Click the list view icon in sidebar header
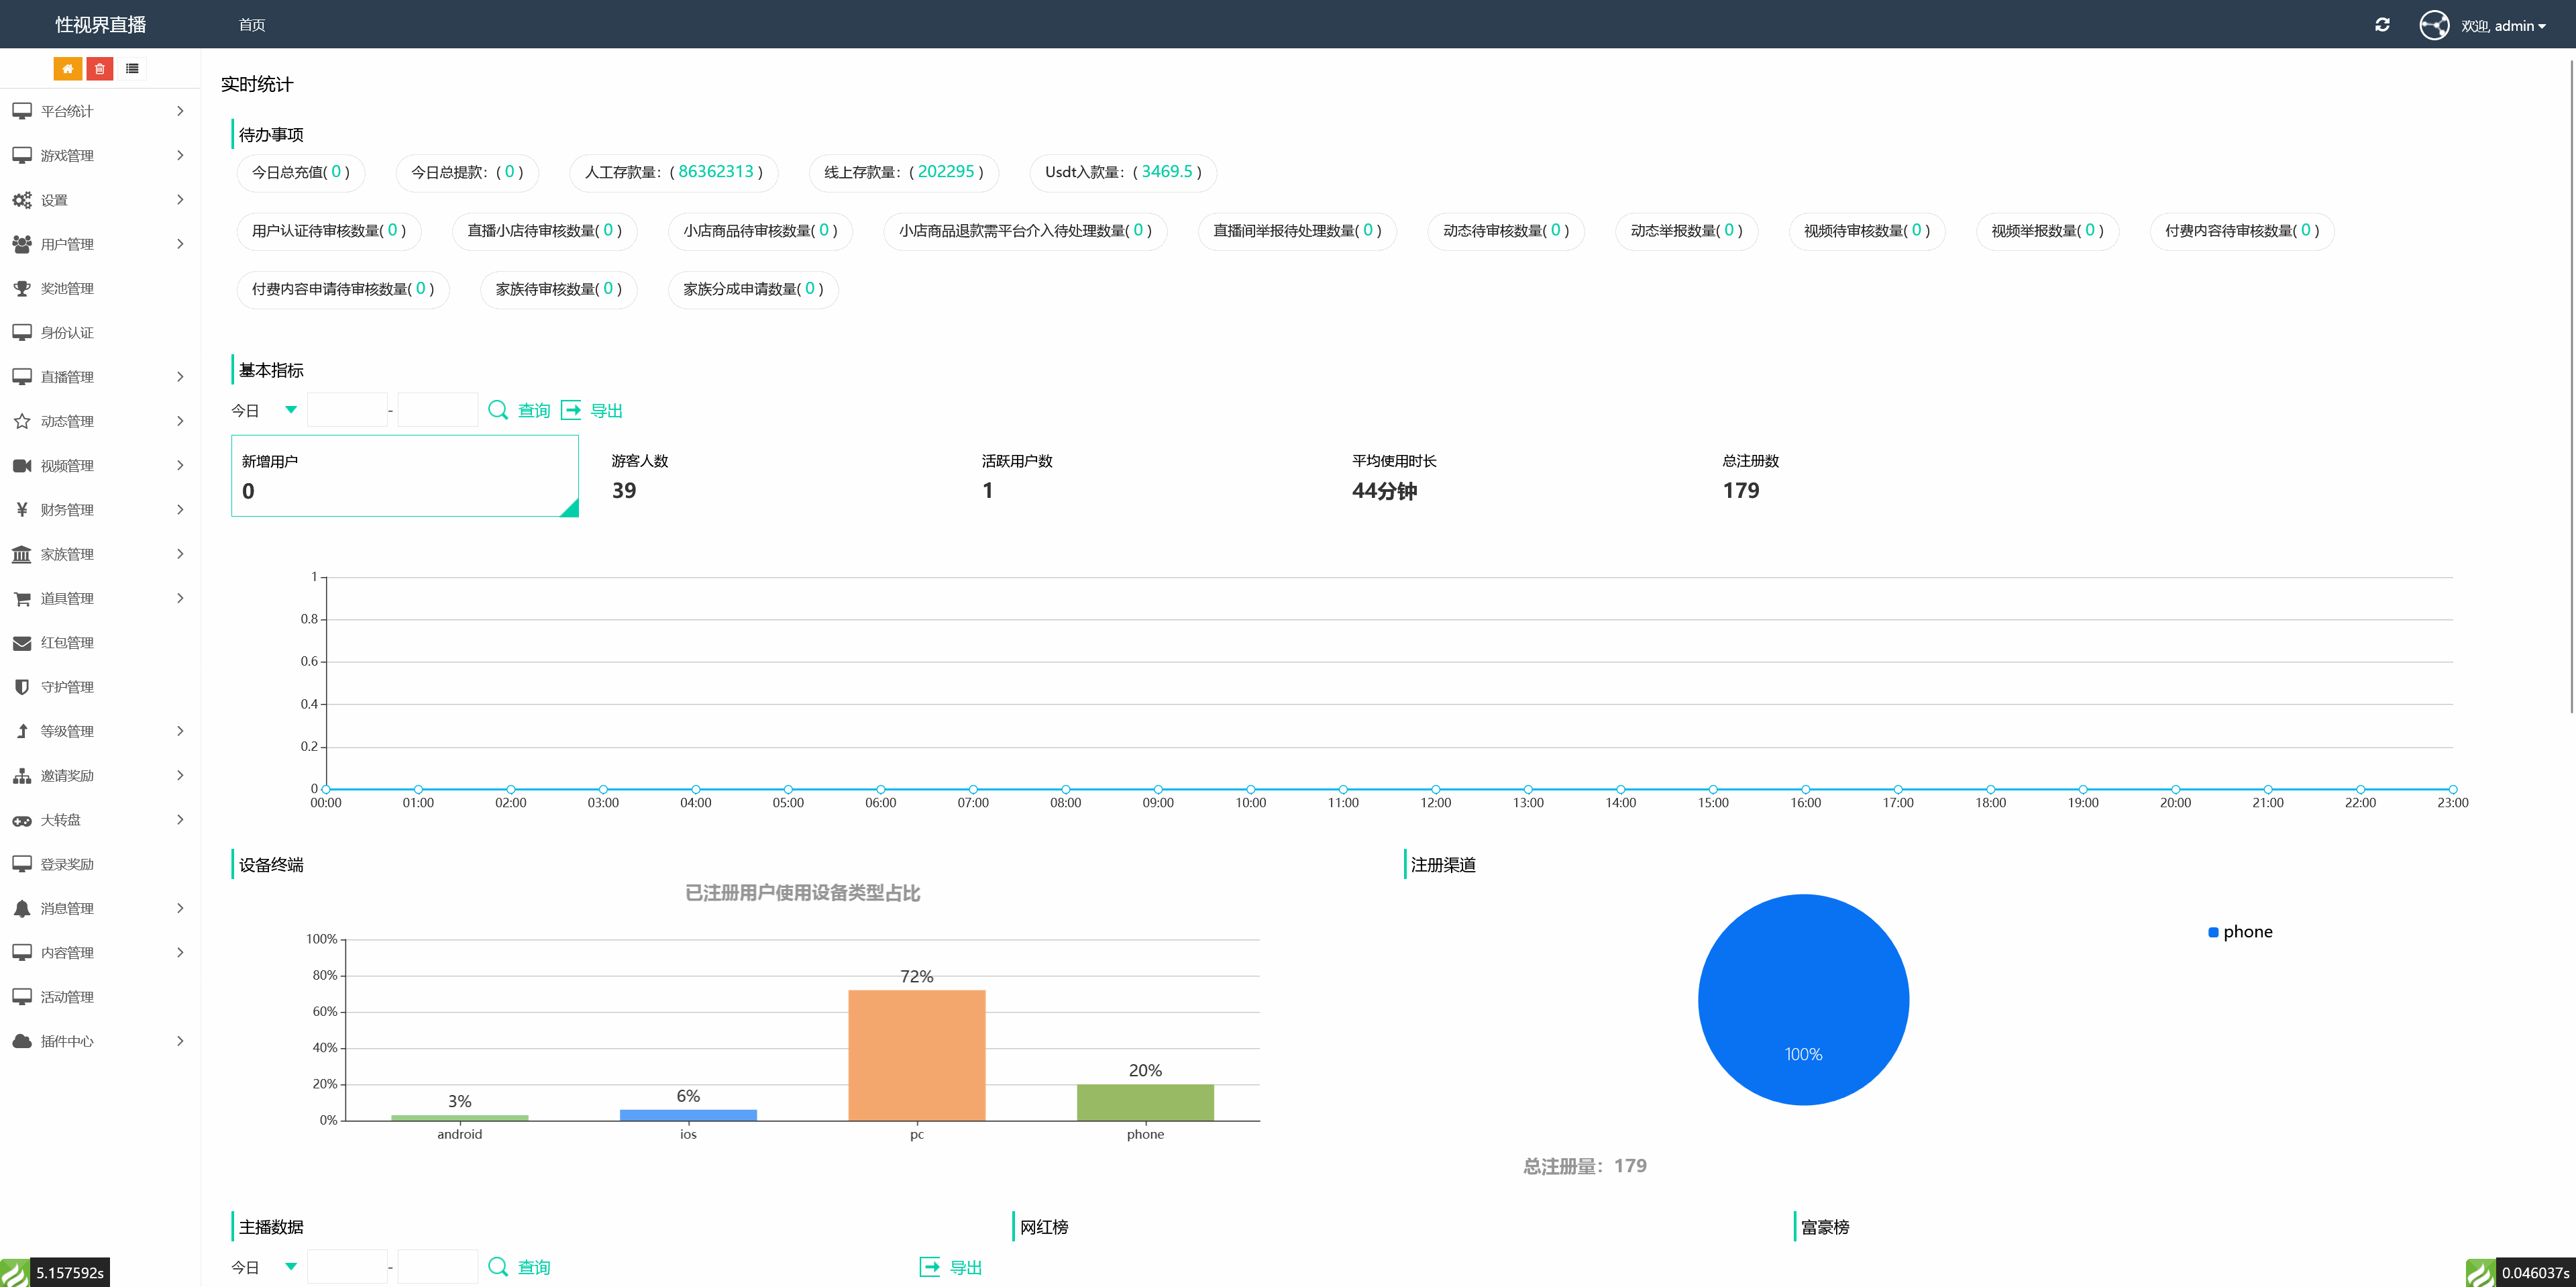The width and height of the screenshot is (2576, 1287). pos(132,69)
